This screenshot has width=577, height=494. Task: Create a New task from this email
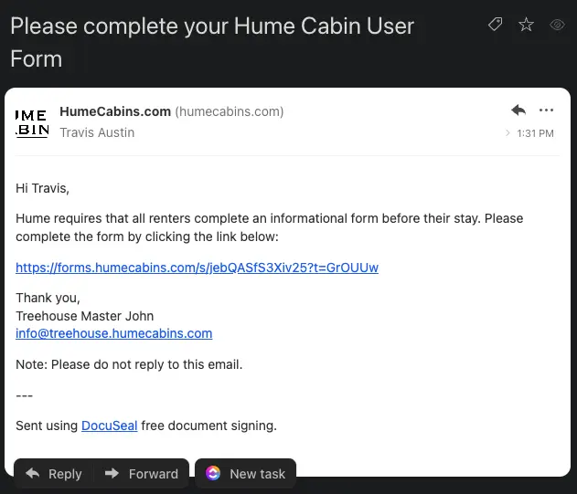(245, 473)
